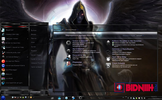The width and height of the screenshot is (162, 100).
Task: Click the Görünüm ve Kişiselleştirme category icon
Action: pos(108,51)
